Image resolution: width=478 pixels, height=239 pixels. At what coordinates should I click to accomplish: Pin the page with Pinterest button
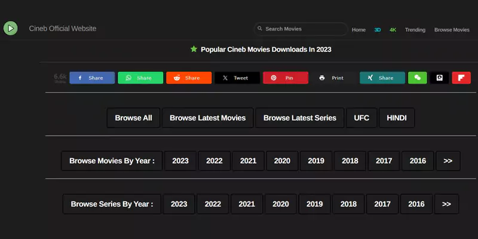(286, 78)
